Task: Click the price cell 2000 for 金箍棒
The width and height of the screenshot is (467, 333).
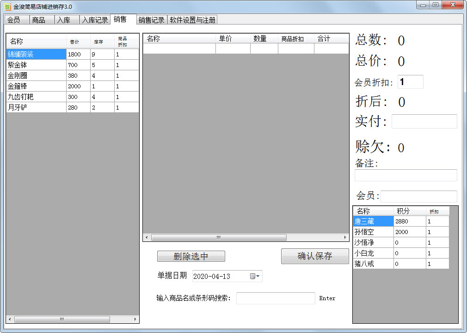Action: click(x=78, y=86)
